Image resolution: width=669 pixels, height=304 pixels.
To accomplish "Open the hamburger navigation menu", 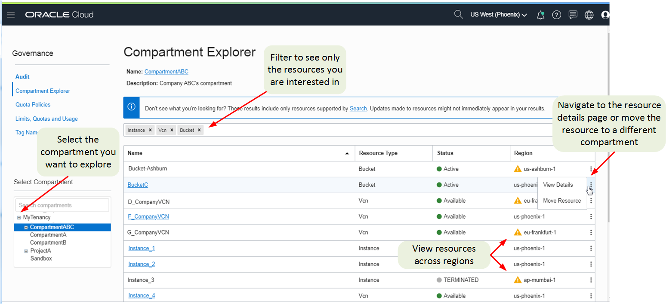I will tap(11, 15).
